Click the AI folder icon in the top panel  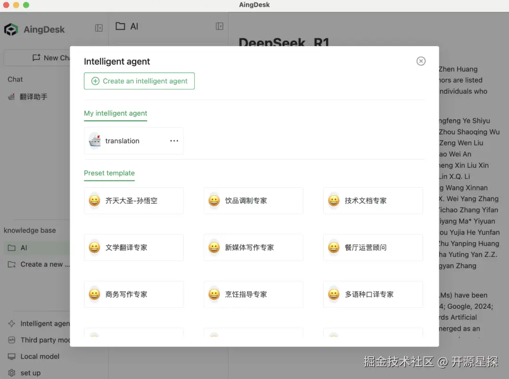point(120,26)
